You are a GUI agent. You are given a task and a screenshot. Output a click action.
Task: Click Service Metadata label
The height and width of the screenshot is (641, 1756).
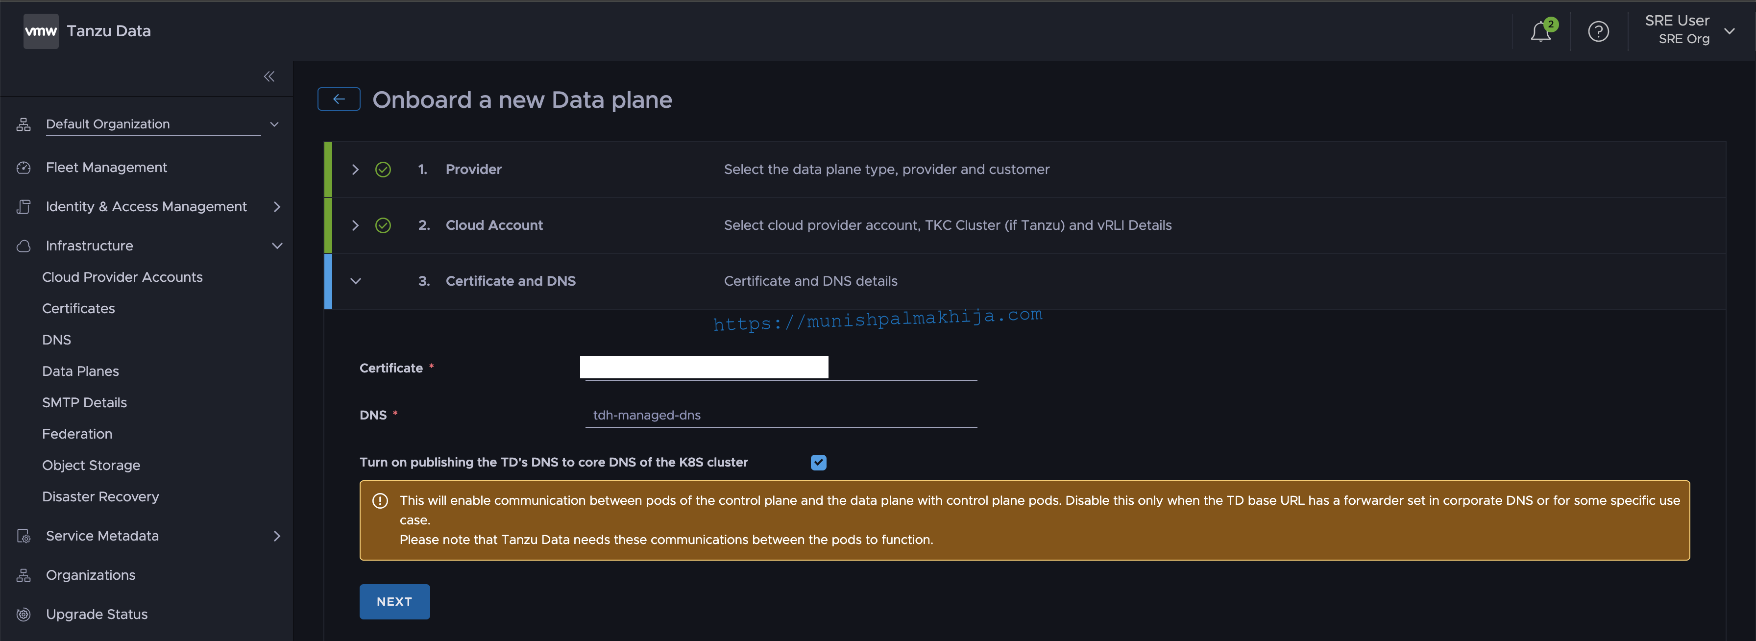(102, 537)
